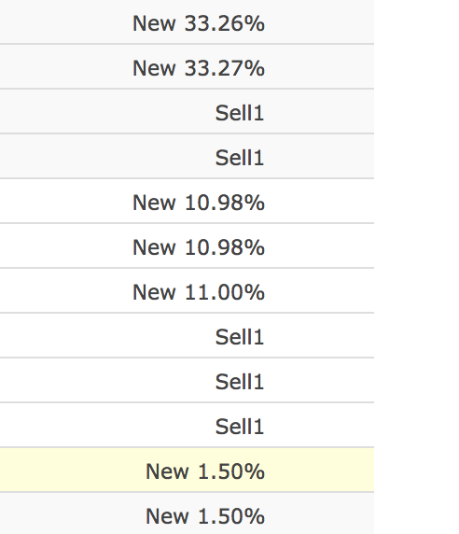The height and width of the screenshot is (534, 459).
Task: Click the middle Sell1 of the three consecutive ones
Action: pyautogui.click(x=240, y=382)
